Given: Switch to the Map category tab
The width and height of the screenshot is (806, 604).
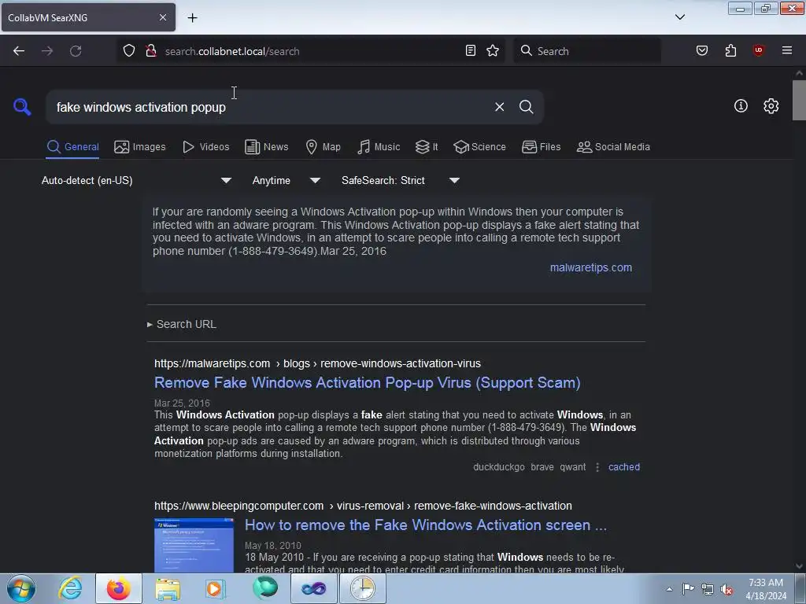Looking at the screenshot, I should tap(324, 147).
